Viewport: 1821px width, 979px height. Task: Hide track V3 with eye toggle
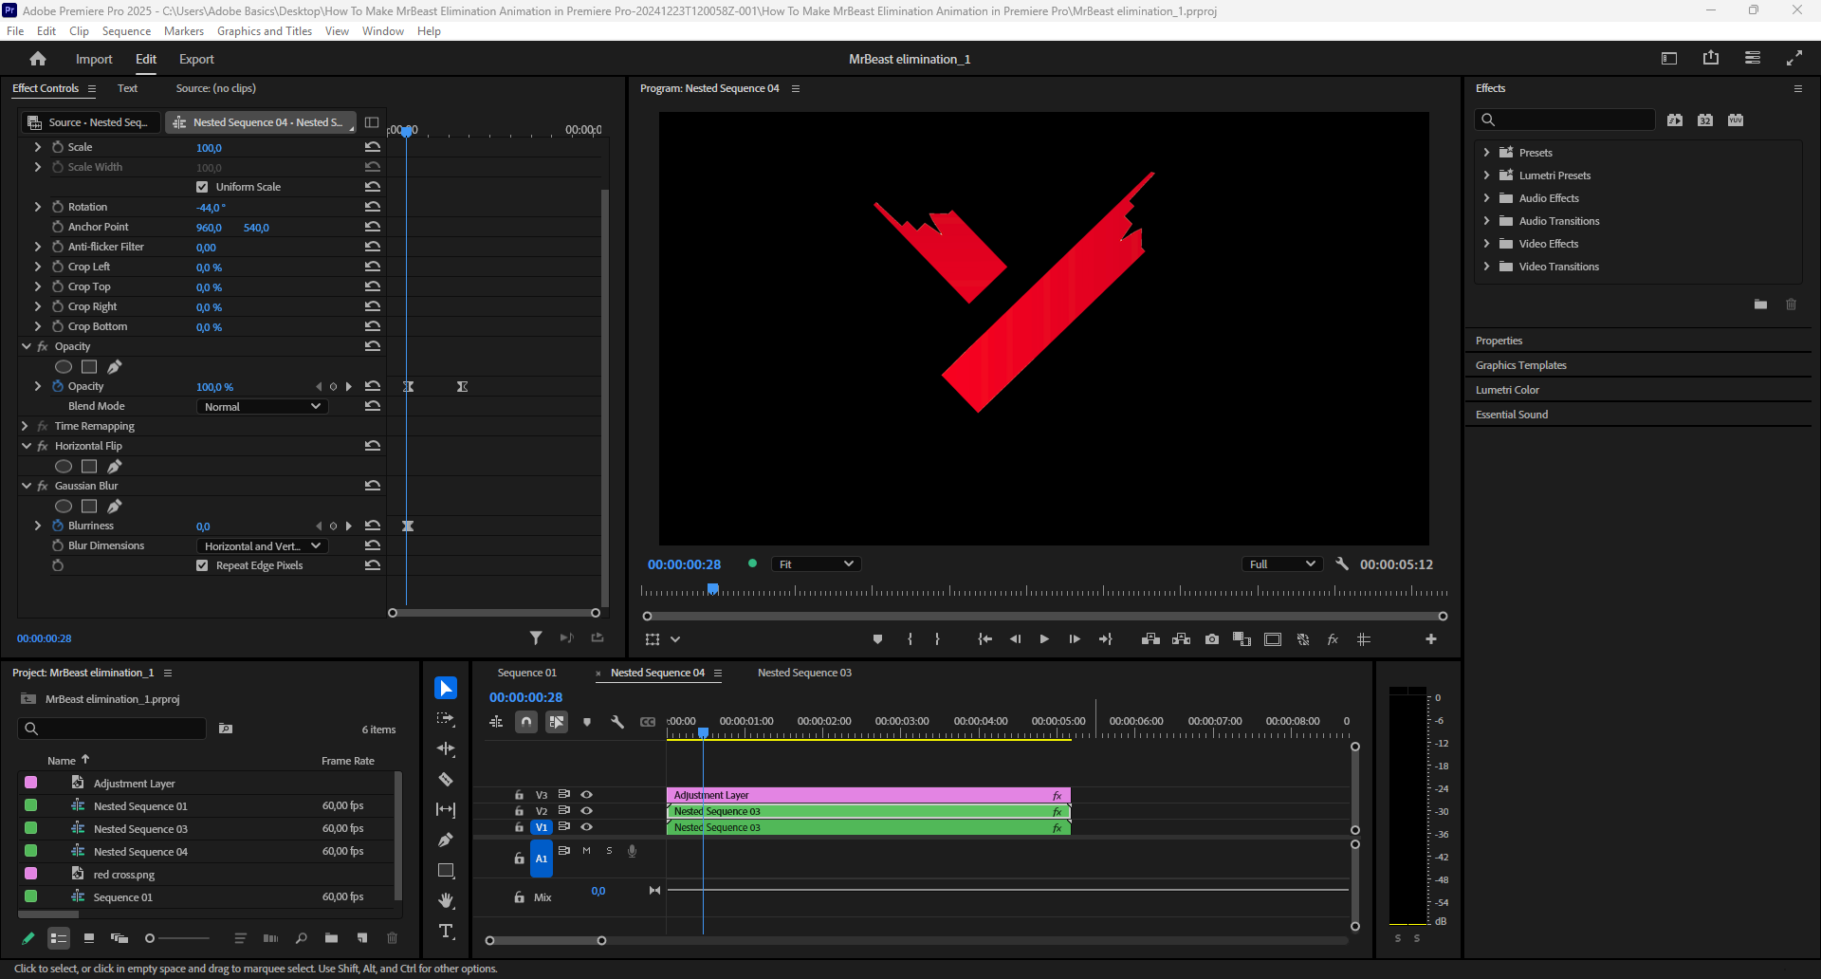click(587, 795)
